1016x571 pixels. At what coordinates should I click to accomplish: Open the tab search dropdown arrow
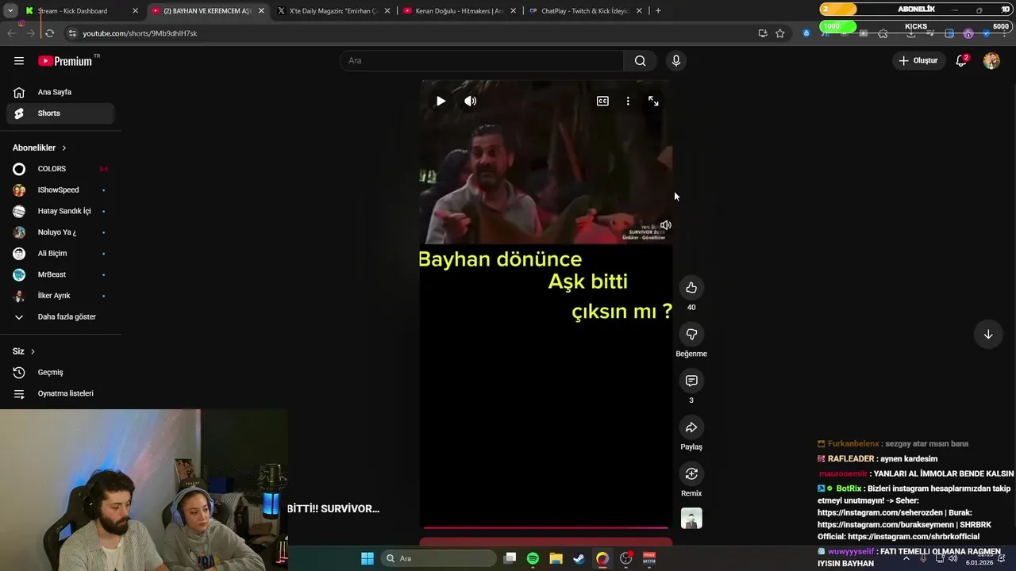coord(10,11)
